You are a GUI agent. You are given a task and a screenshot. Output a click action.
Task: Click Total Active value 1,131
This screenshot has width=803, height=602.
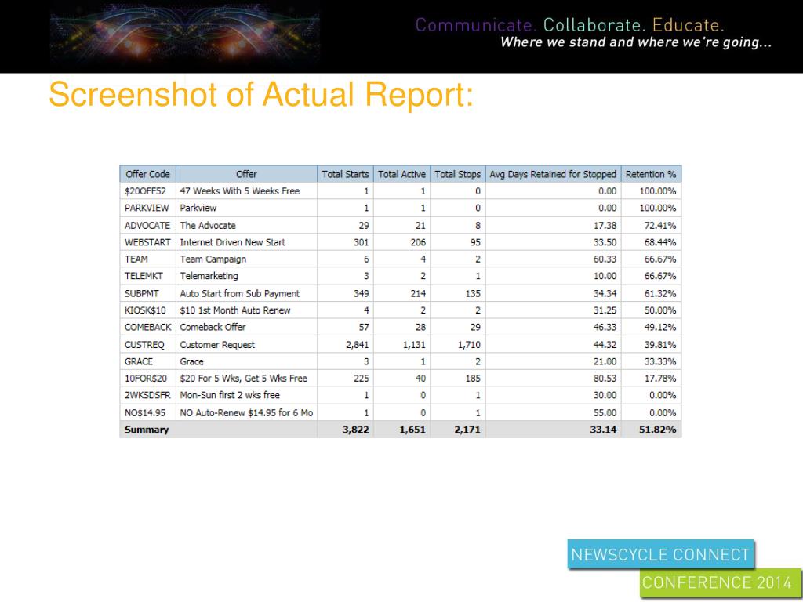pos(414,345)
